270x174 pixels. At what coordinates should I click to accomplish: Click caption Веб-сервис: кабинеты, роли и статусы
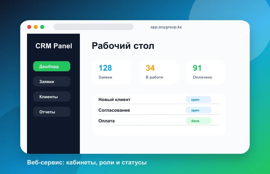pyautogui.click(x=87, y=162)
